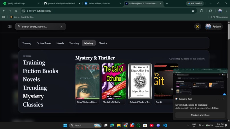Click the site info icon in address bar
The height and width of the screenshot is (129, 230).
(x=23, y=11)
